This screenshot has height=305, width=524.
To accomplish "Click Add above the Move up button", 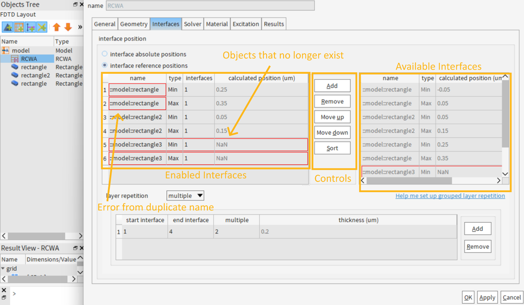I will tap(332, 86).
